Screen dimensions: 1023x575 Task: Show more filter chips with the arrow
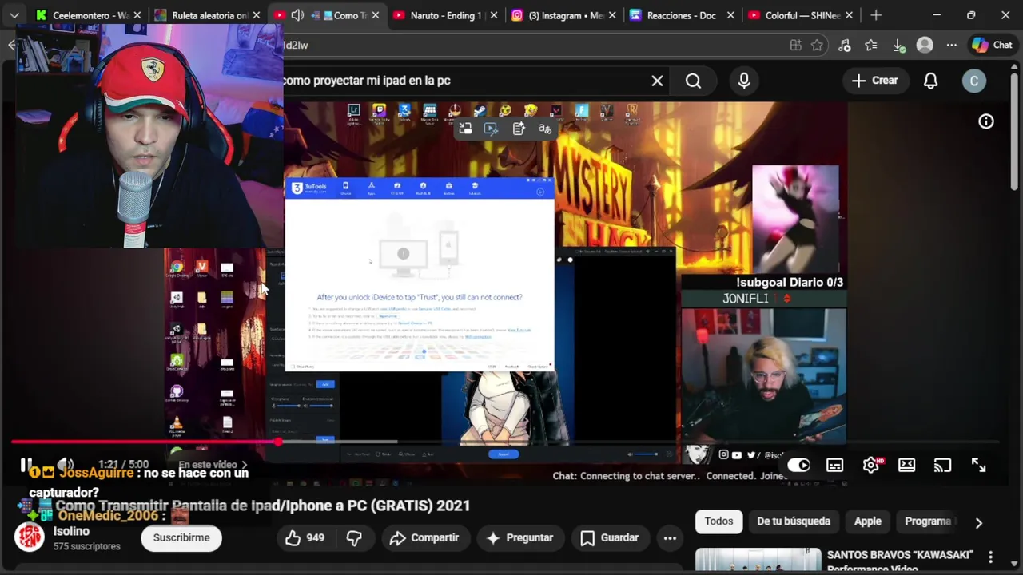click(978, 522)
